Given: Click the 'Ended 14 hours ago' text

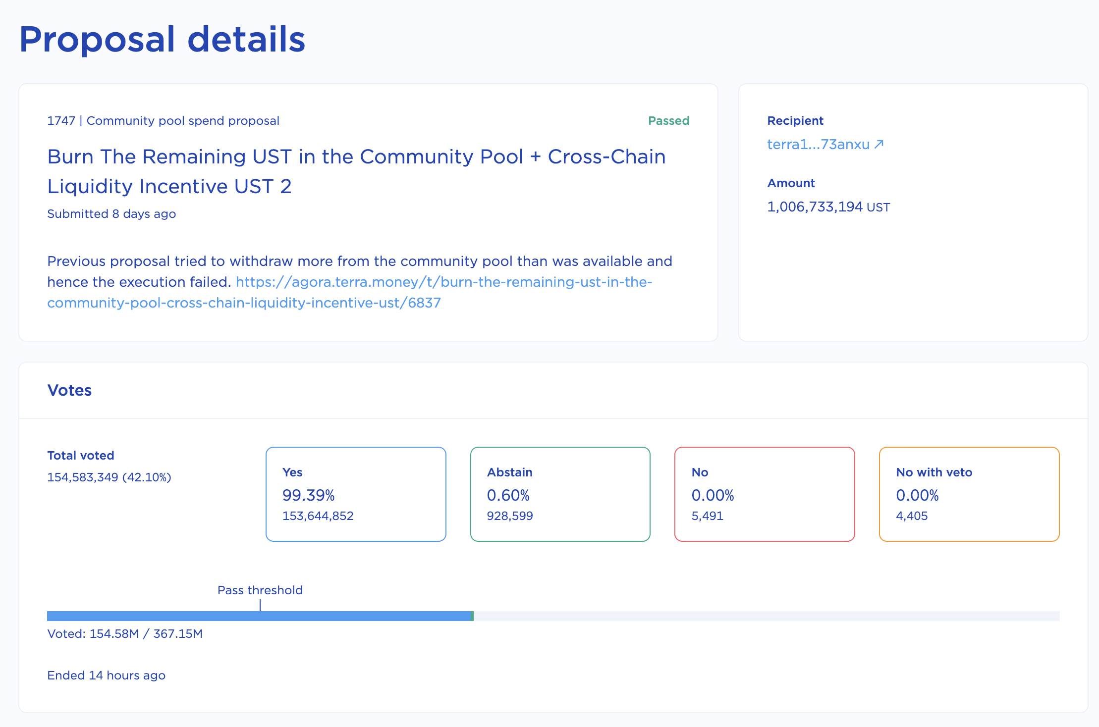Looking at the screenshot, I should coord(106,675).
